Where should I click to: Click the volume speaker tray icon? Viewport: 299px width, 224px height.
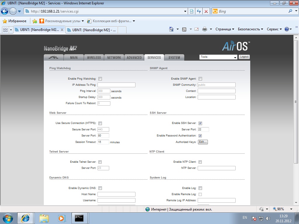click(x=268, y=218)
